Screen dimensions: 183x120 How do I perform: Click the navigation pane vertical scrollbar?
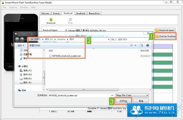point(44,78)
